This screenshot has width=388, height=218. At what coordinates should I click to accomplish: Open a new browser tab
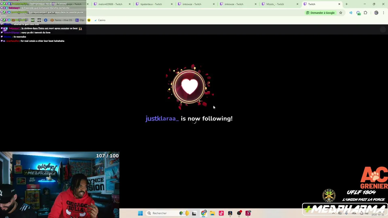click(346, 4)
